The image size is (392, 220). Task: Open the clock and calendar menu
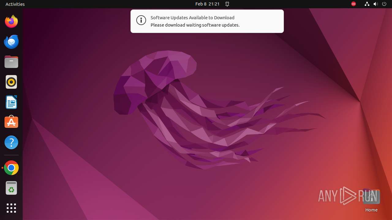[x=207, y=4]
